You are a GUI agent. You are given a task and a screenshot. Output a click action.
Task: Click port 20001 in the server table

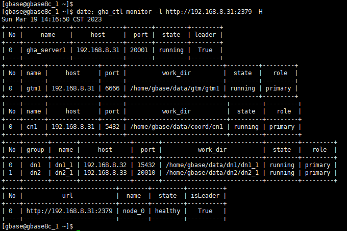pyautogui.click(x=139, y=50)
